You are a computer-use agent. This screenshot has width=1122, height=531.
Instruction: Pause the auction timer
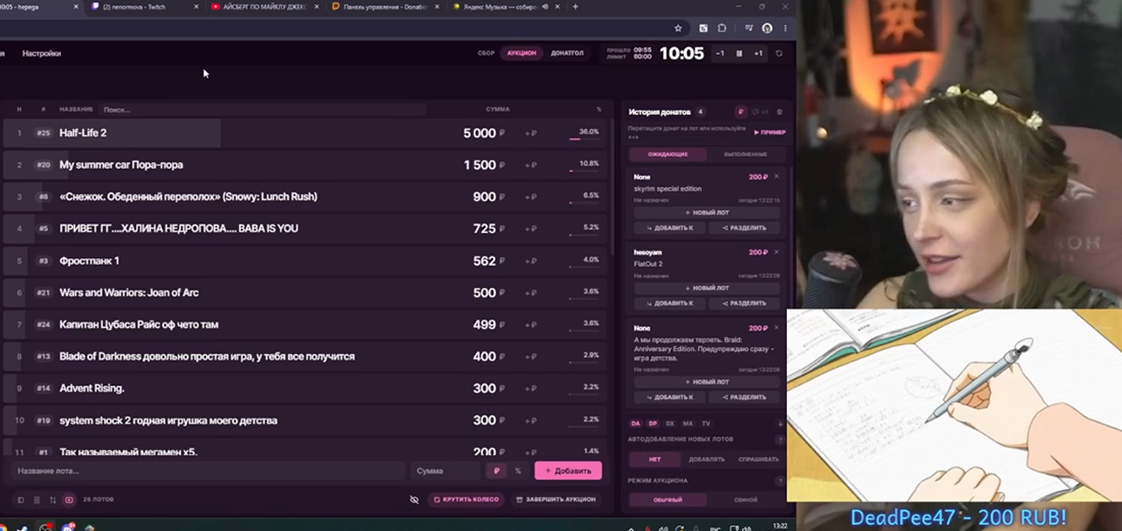tap(739, 53)
